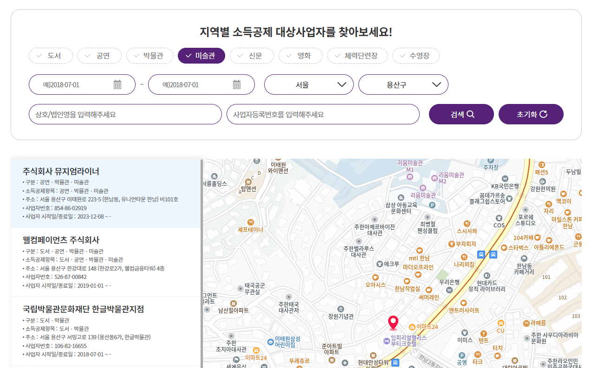591x368 pixels.
Task: Select the 주식회사 뮤지엄라이너 result
Action: (106, 194)
